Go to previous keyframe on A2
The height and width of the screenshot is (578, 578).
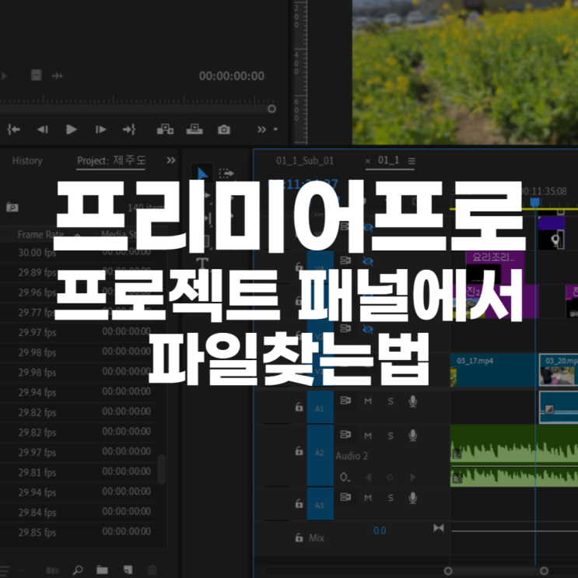[368, 478]
